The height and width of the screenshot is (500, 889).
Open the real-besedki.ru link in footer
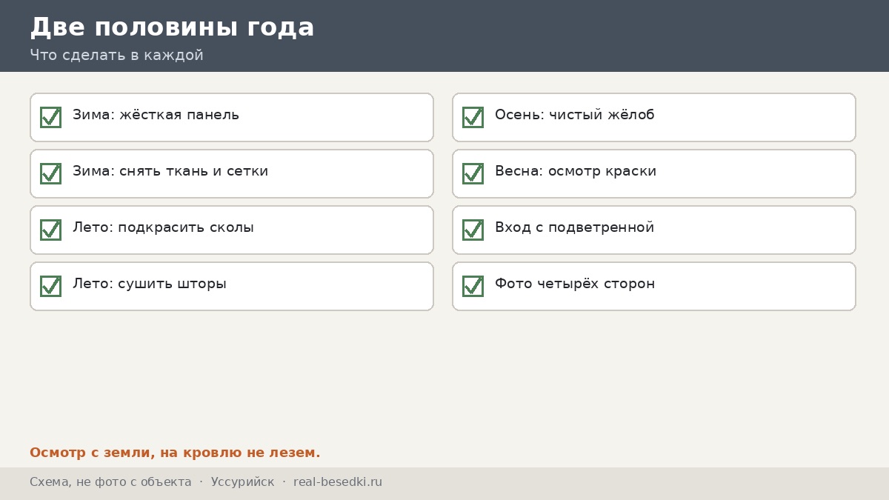pos(338,482)
